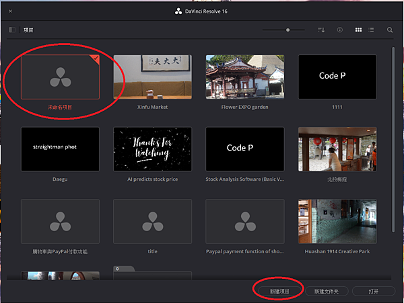This screenshot has height=303, width=404.
Task: Click the Daegu project name label
Action: click(60, 179)
